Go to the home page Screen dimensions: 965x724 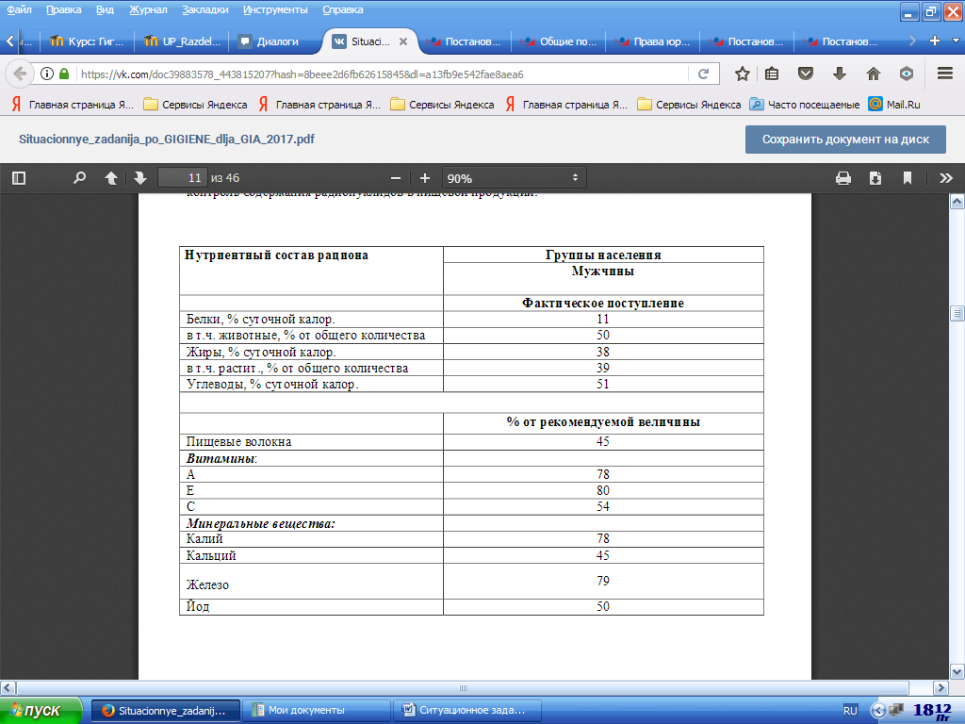click(x=874, y=74)
